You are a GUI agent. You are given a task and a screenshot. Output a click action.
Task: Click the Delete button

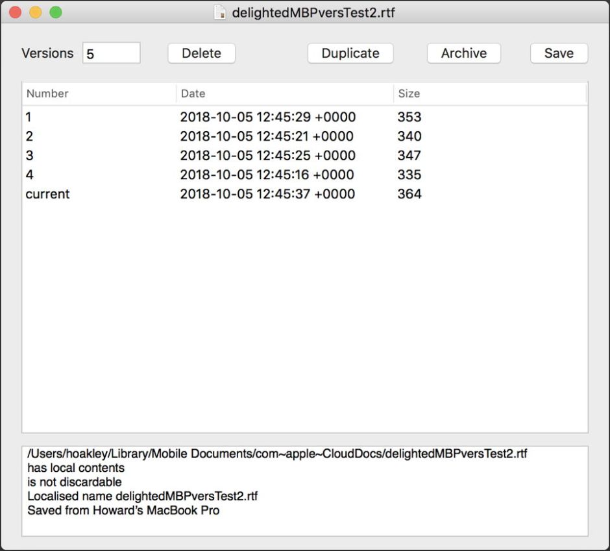pos(201,53)
